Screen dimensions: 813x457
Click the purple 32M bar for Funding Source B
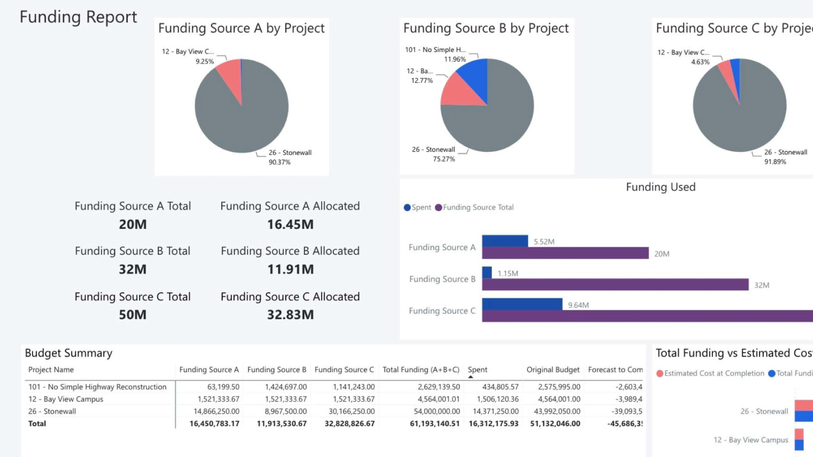click(615, 284)
